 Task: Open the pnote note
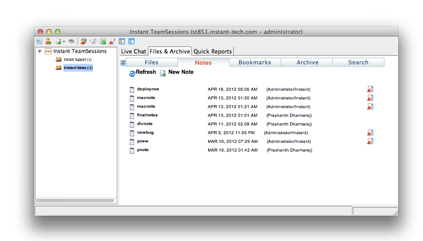pyautogui.click(x=143, y=150)
